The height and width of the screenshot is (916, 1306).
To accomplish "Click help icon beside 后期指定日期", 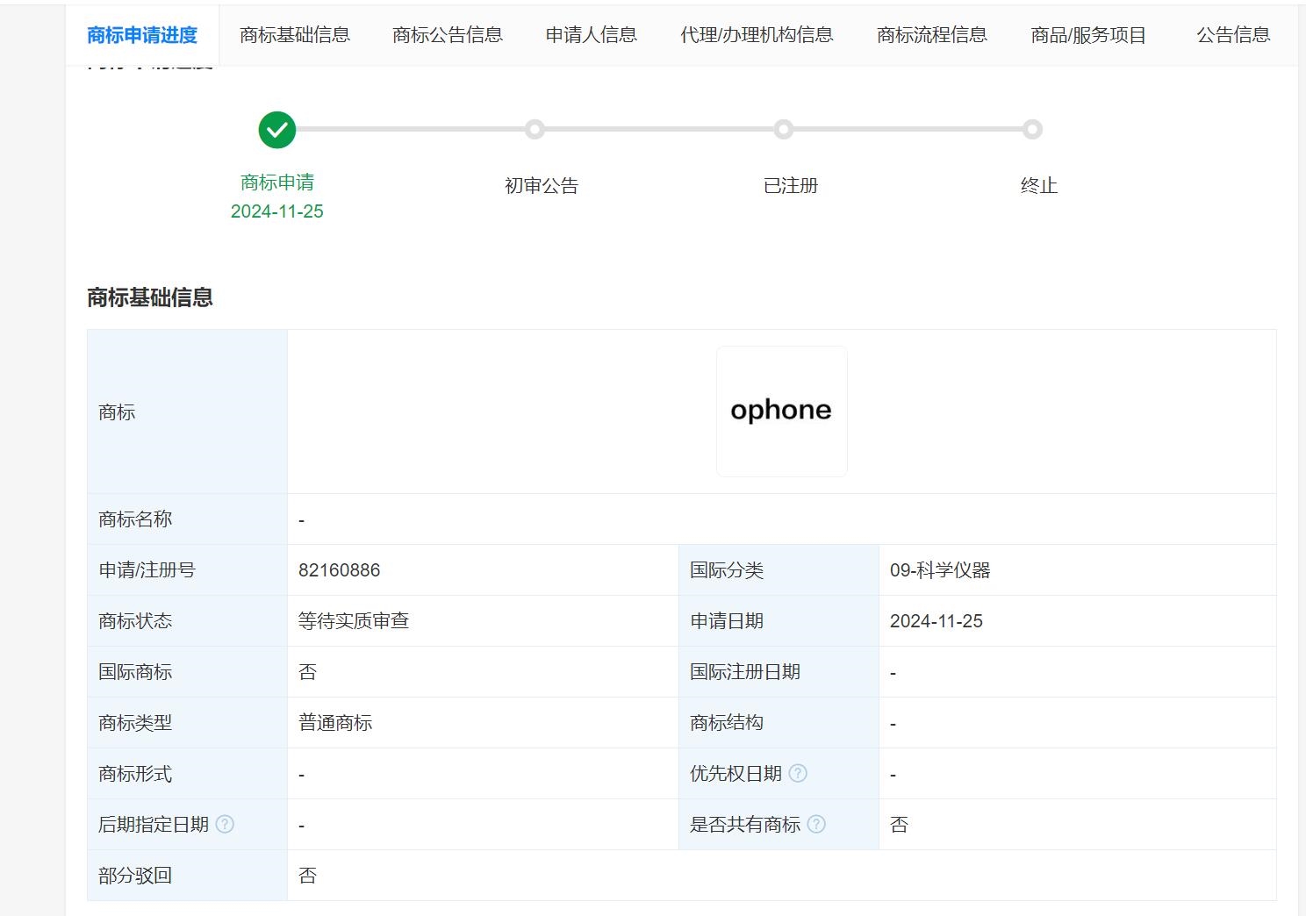I will (225, 824).
